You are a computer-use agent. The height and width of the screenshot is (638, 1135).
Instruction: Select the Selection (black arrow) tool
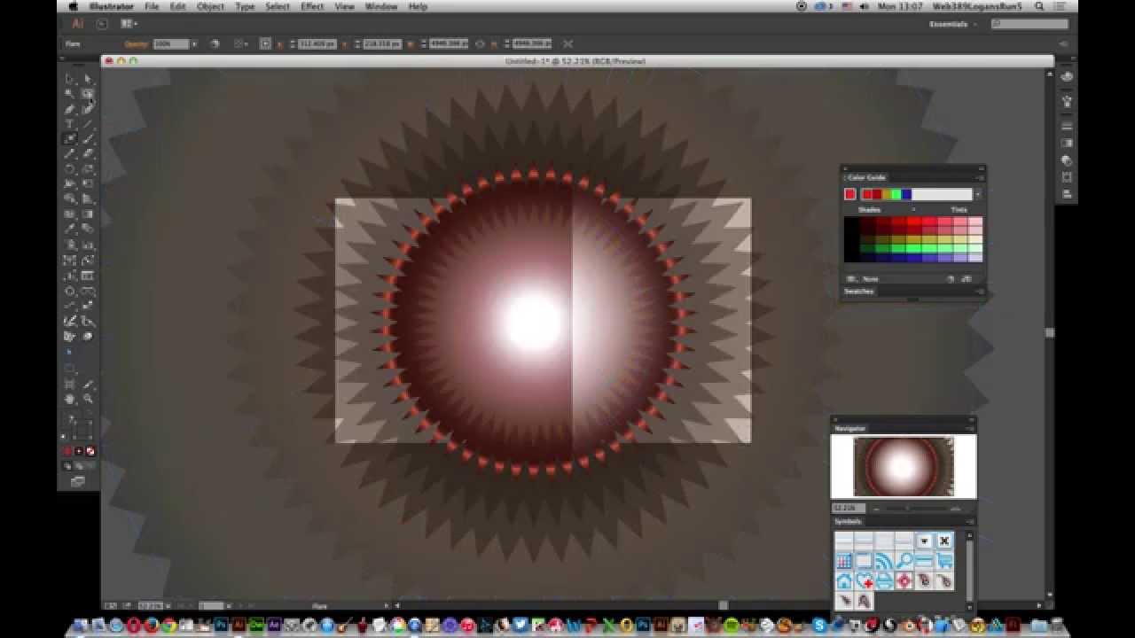click(69, 79)
